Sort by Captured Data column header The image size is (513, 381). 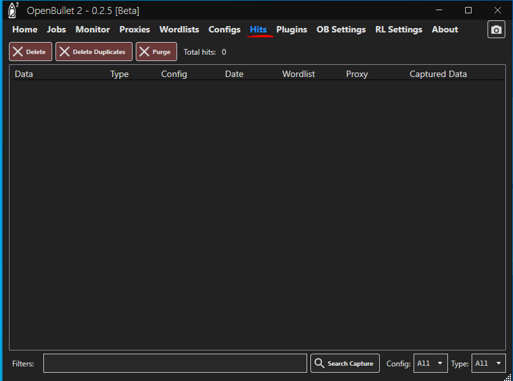(x=438, y=74)
